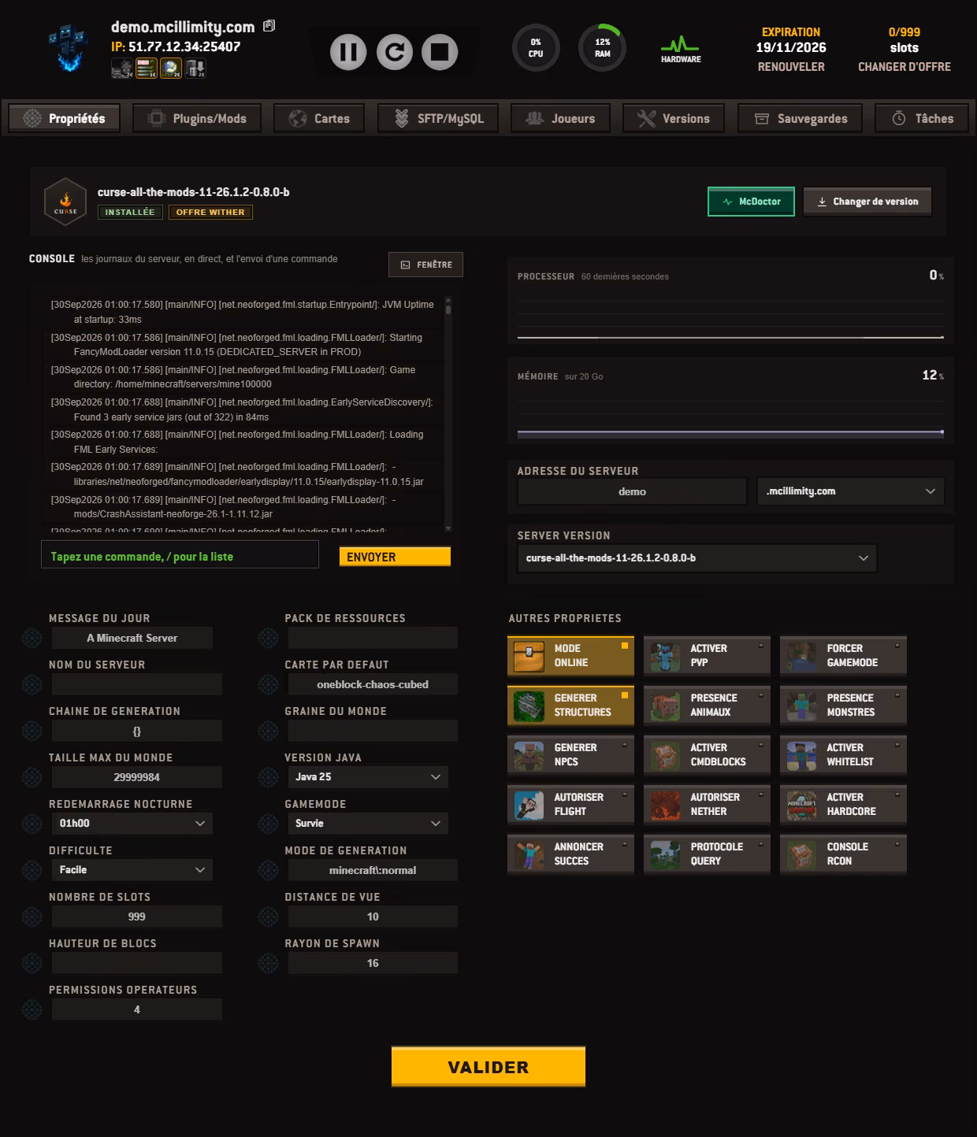The width and height of the screenshot is (977, 1137).
Task: Open the Versions tab
Action: tap(674, 119)
